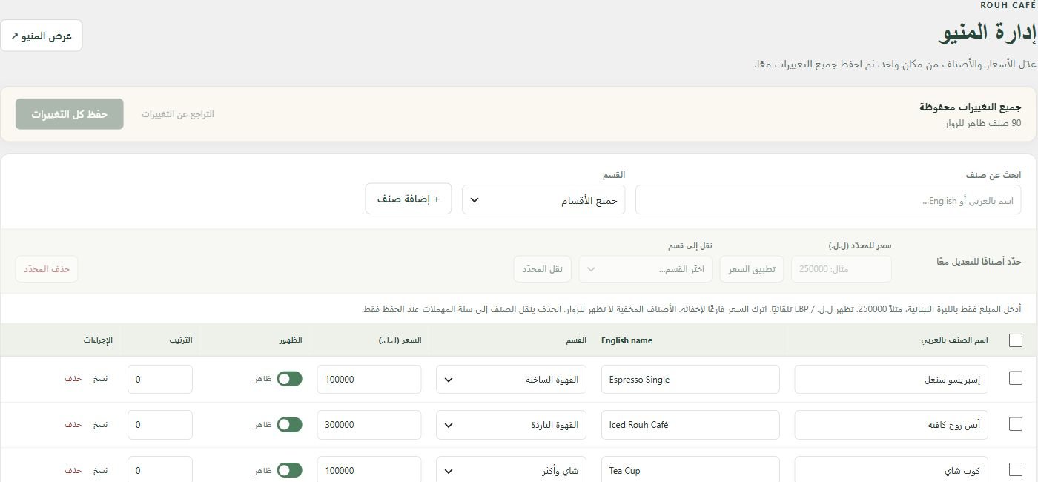Image resolution: width=1038 pixels, height=482 pixels.
Task: Click the + إضافة صنف button
Action: (x=409, y=199)
